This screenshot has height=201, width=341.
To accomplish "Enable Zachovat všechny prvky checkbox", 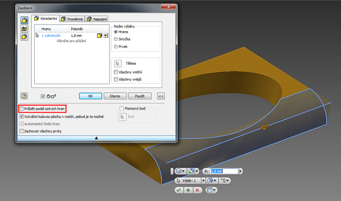I will pos(21,131).
